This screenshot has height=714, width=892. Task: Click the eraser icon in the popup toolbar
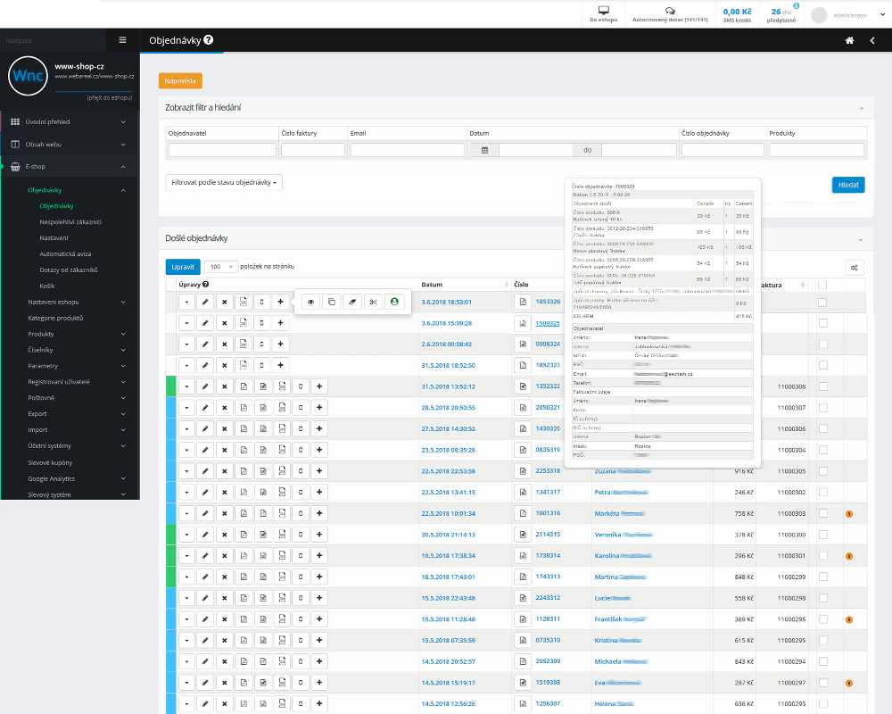[x=352, y=302]
